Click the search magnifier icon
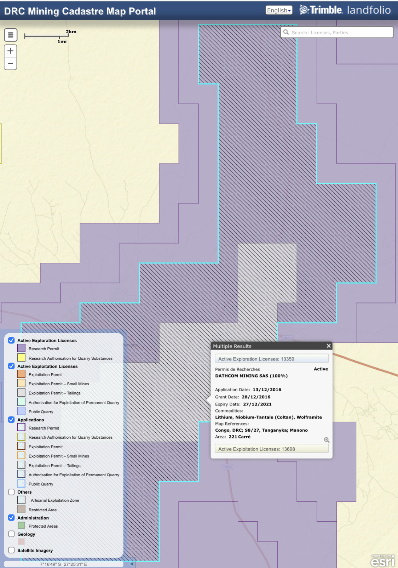Screen dimensions: 398x568 pyautogui.click(x=286, y=32)
